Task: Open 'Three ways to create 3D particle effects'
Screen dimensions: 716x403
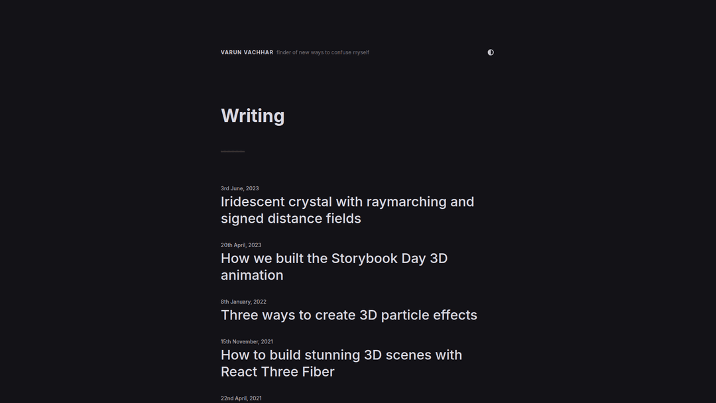Action: pyautogui.click(x=349, y=315)
